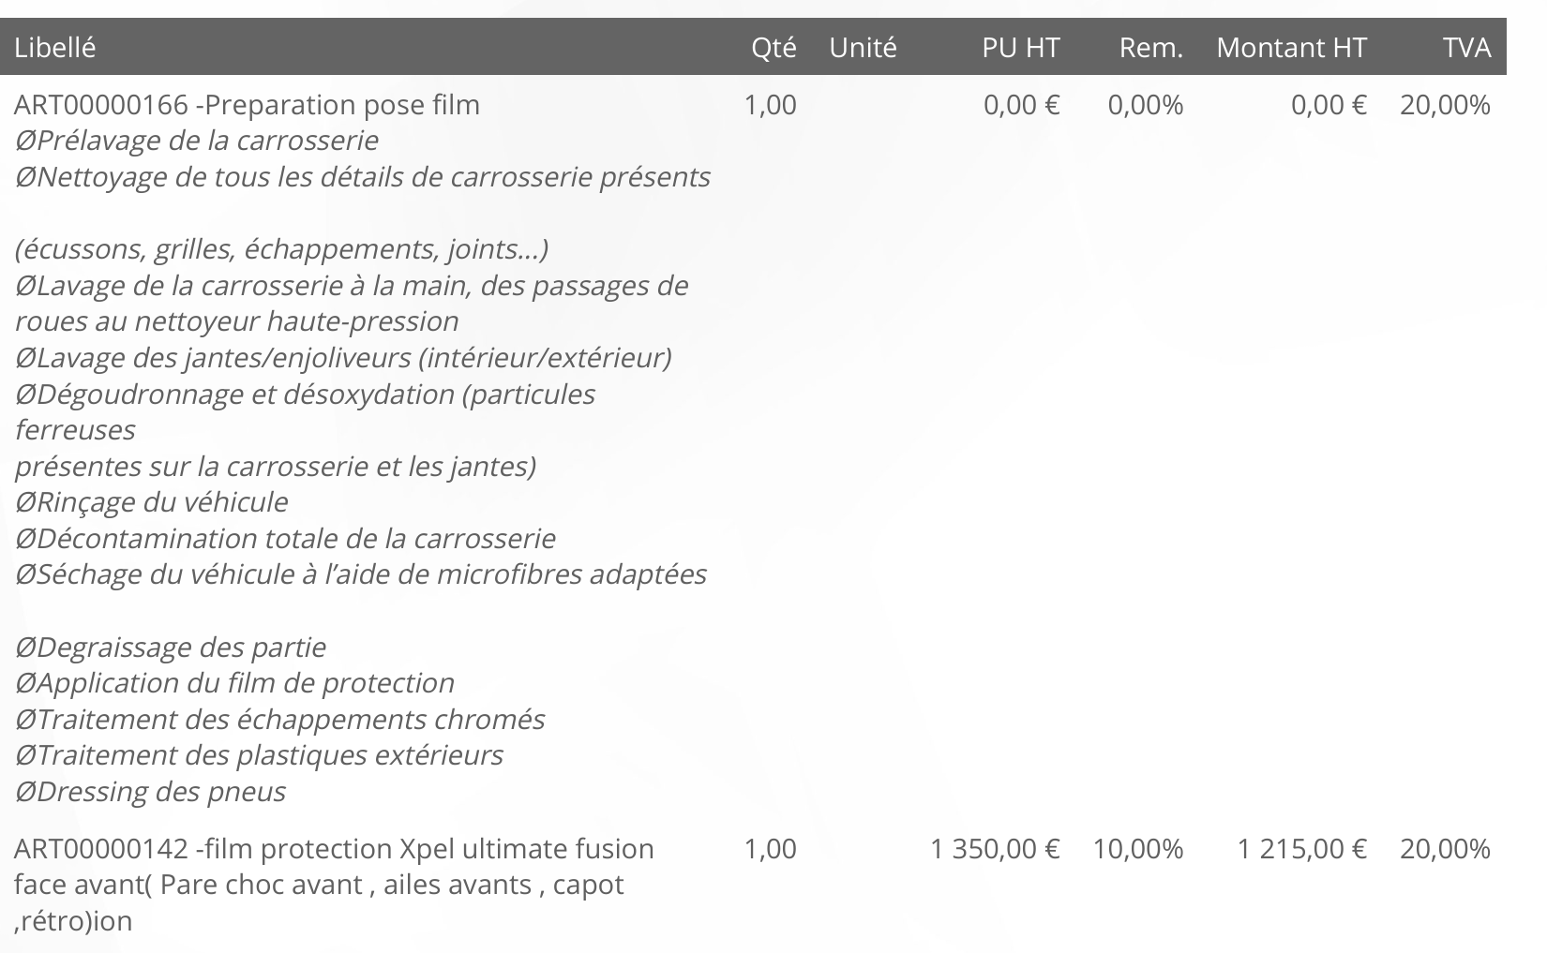The image size is (1547, 953).
Task: Click the Traitement des échappements chromés line
Action: pyautogui.click(x=279, y=720)
